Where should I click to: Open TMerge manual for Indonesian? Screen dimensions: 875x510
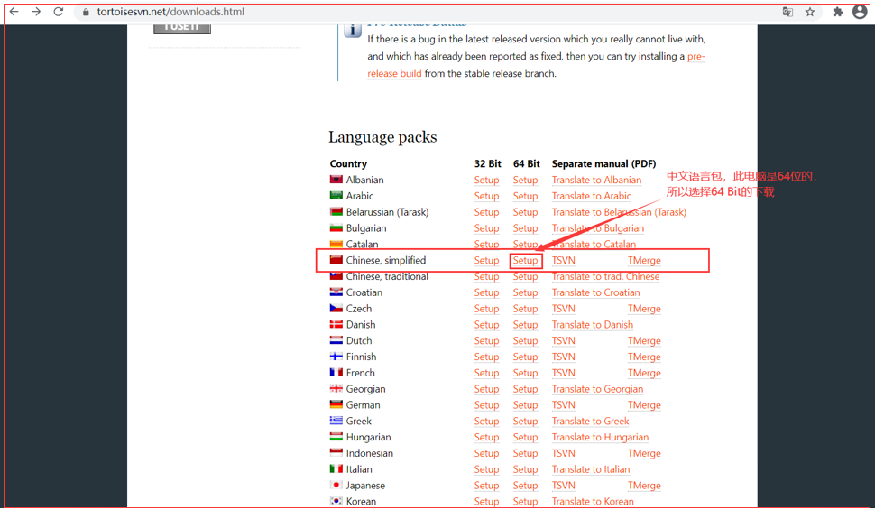point(644,453)
